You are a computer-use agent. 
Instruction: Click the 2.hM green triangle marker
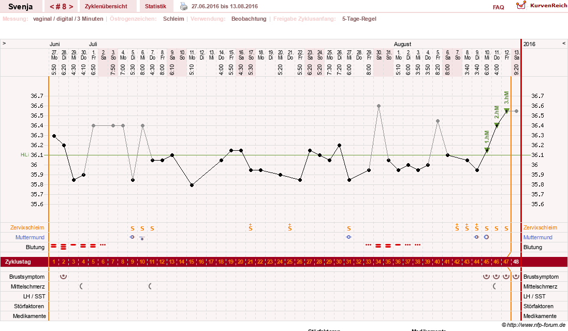[x=497, y=125]
